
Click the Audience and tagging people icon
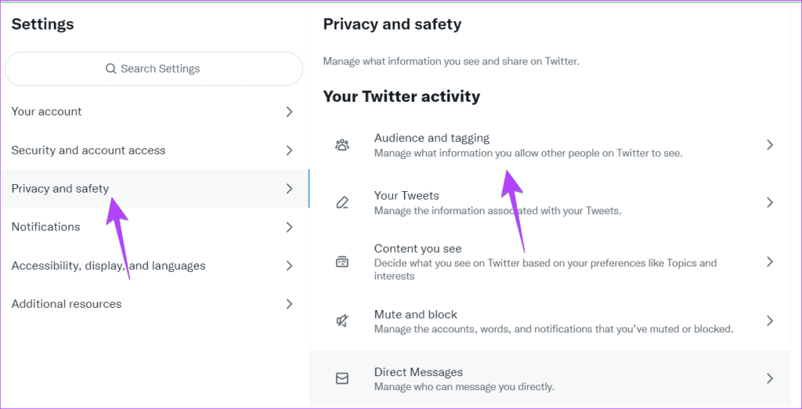click(x=342, y=145)
